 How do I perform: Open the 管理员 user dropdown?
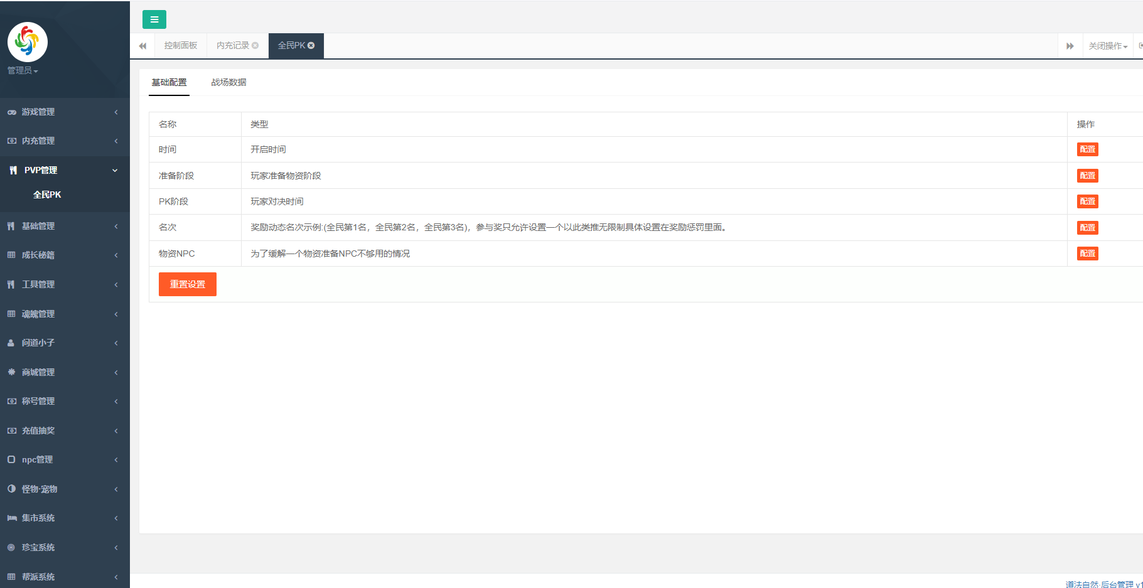[23, 71]
